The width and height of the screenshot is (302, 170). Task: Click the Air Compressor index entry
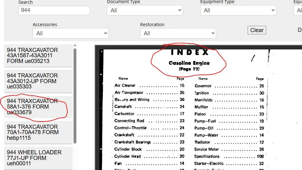click(x=149, y=93)
